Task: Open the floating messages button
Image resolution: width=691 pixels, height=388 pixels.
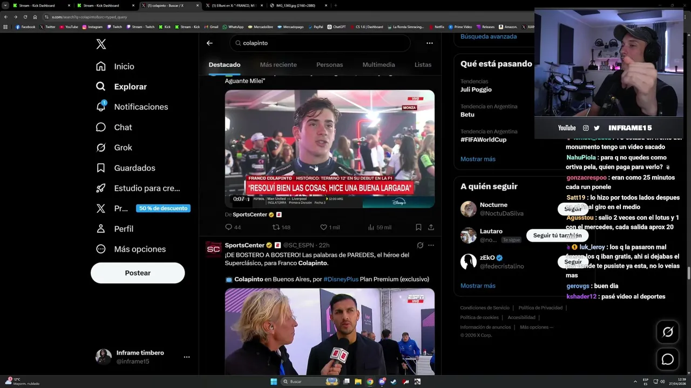Action: pos(668,359)
